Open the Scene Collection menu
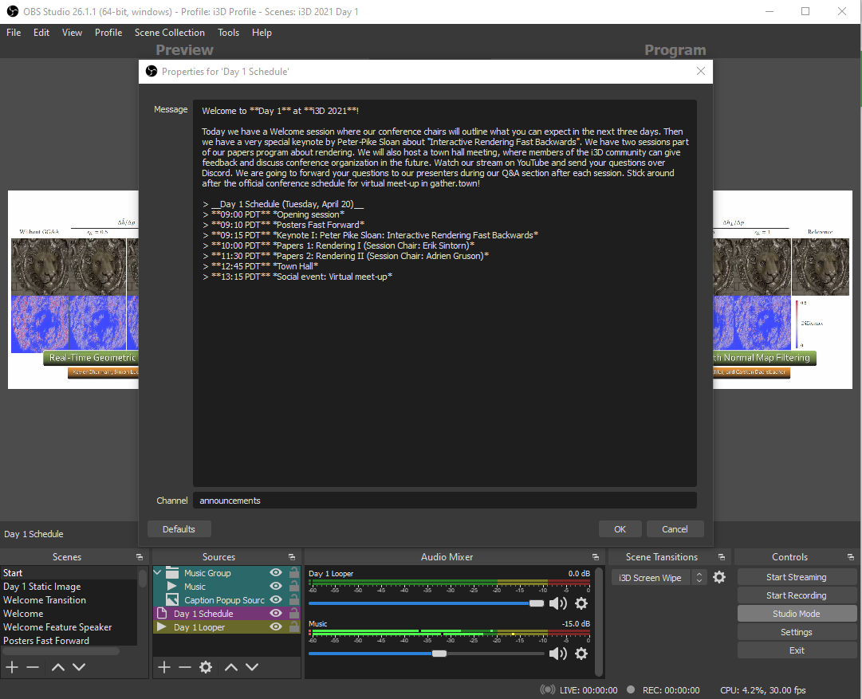 [x=169, y=33]
